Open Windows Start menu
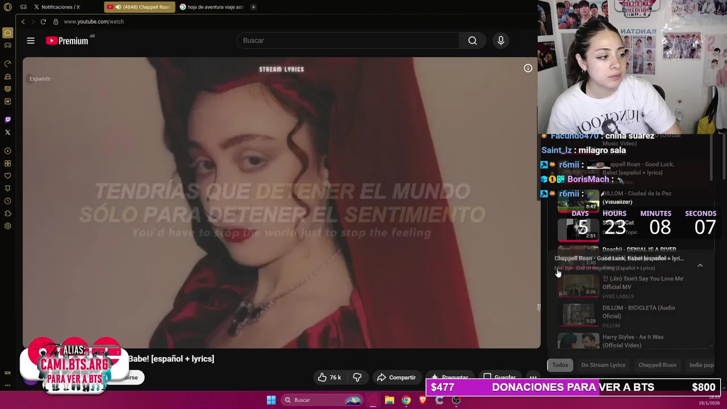 [x=271, y=400]
